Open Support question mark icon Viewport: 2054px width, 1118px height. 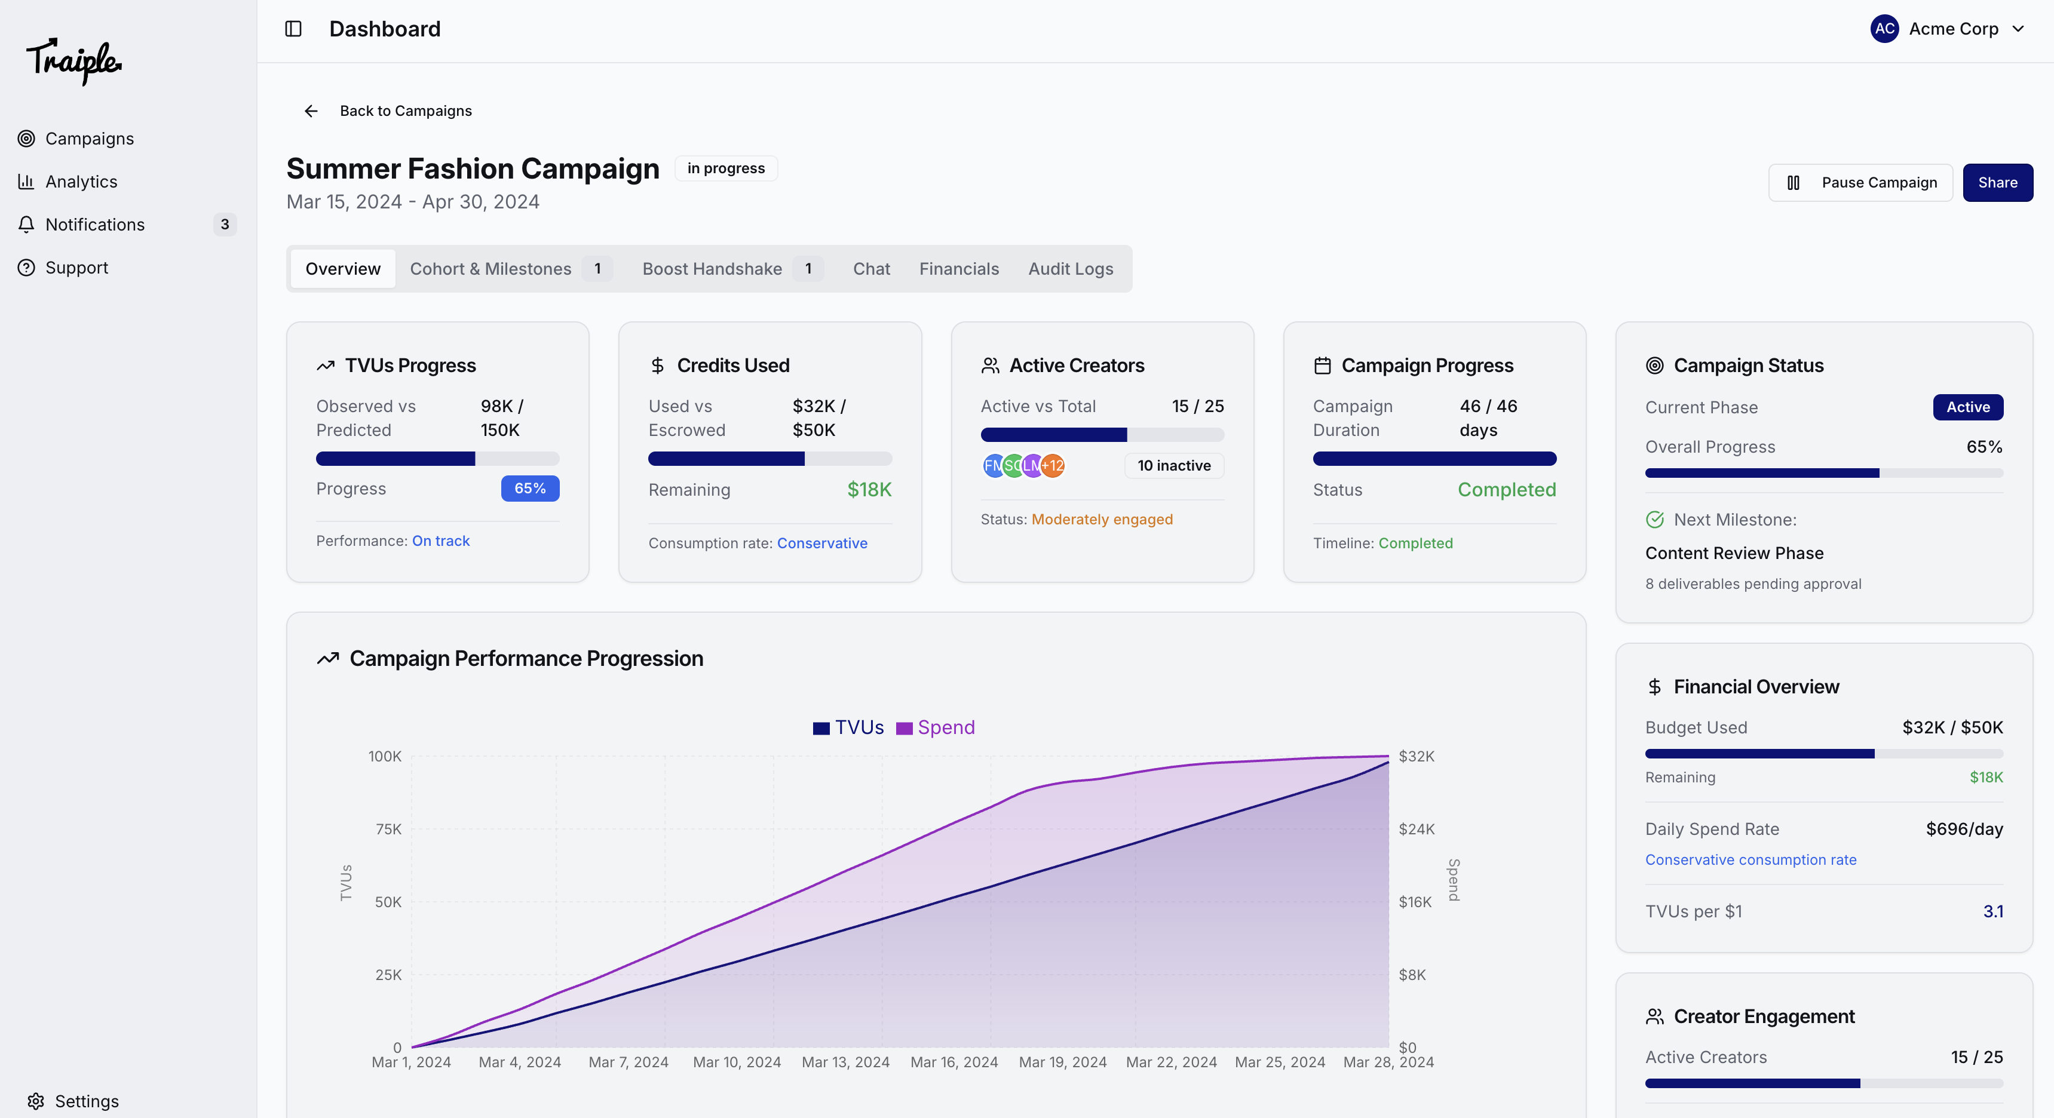point(26,268)
